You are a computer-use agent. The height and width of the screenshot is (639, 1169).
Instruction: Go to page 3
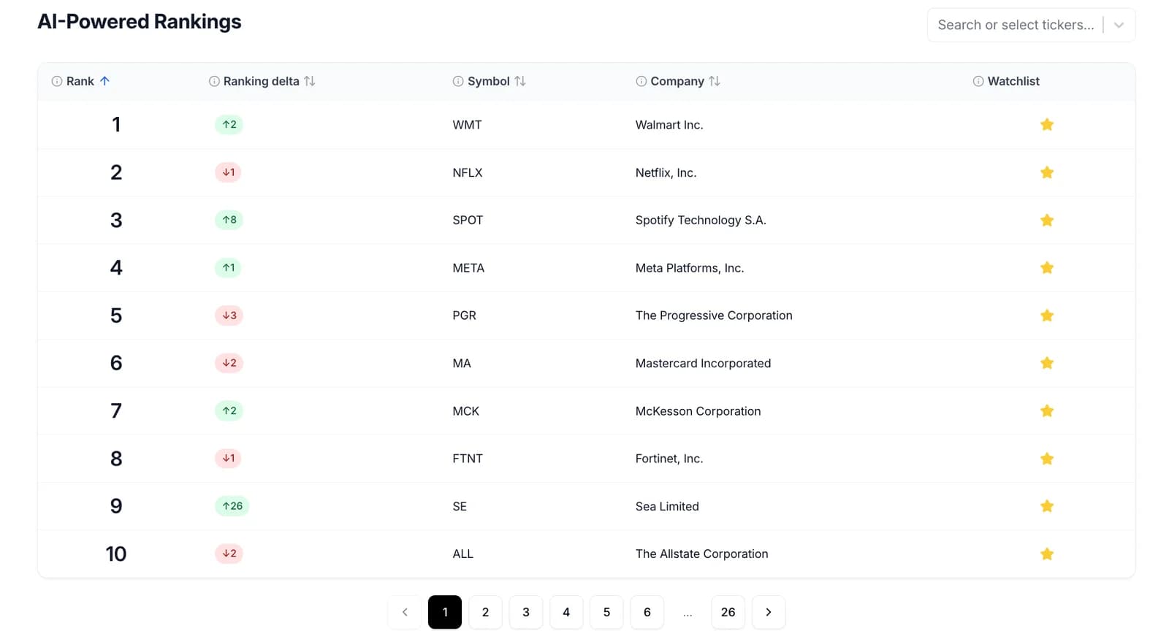click(x=526, y=612)
